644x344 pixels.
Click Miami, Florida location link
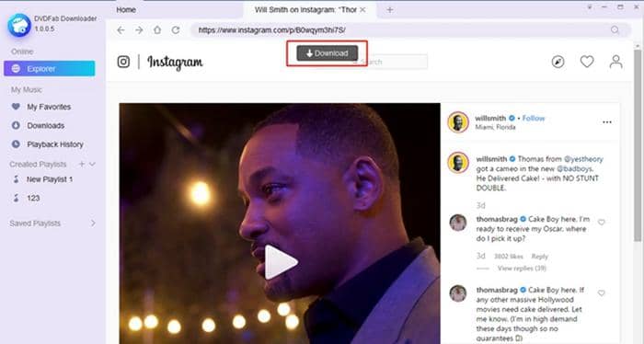(x=495, y=127)
